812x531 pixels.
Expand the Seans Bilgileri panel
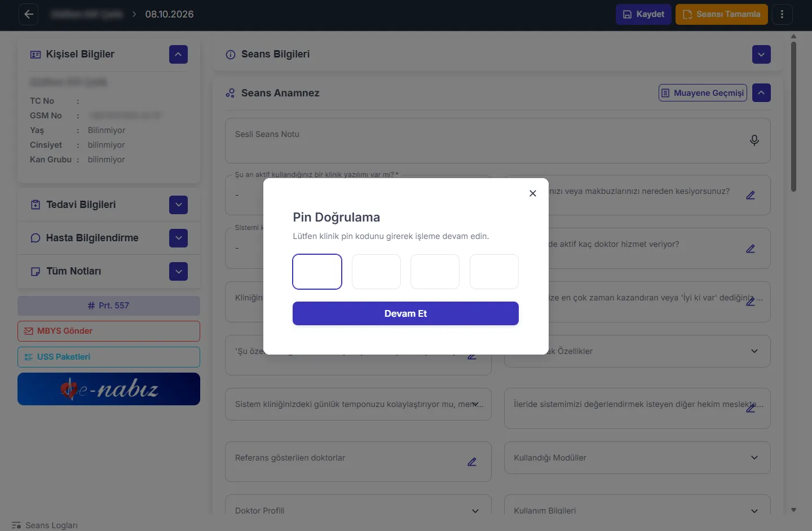pos(761,55)
